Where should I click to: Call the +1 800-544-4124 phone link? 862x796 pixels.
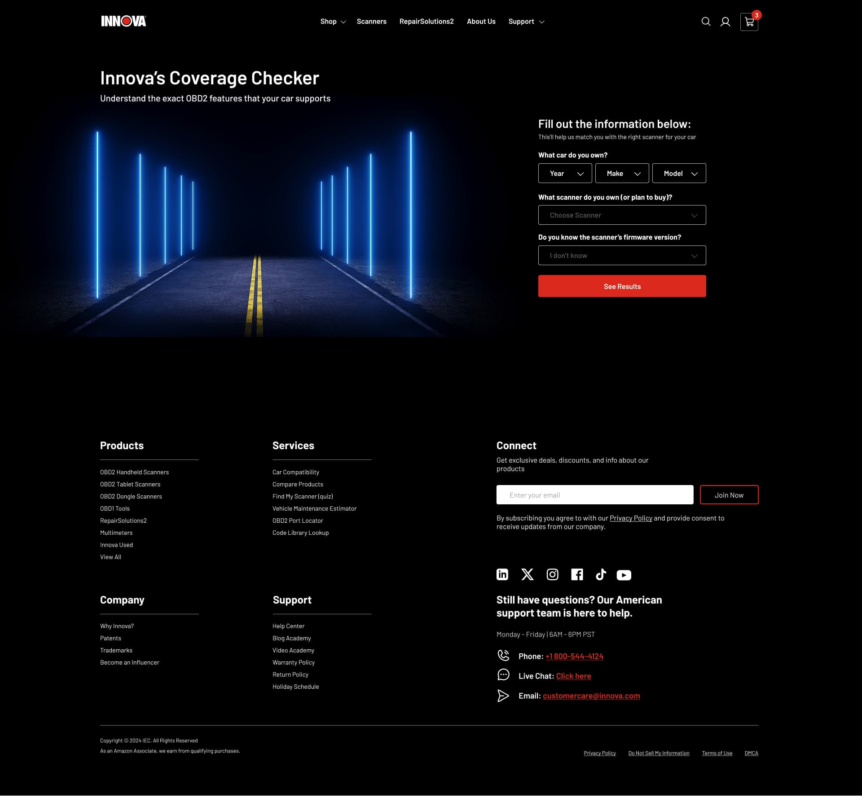[x=575, y=656]
